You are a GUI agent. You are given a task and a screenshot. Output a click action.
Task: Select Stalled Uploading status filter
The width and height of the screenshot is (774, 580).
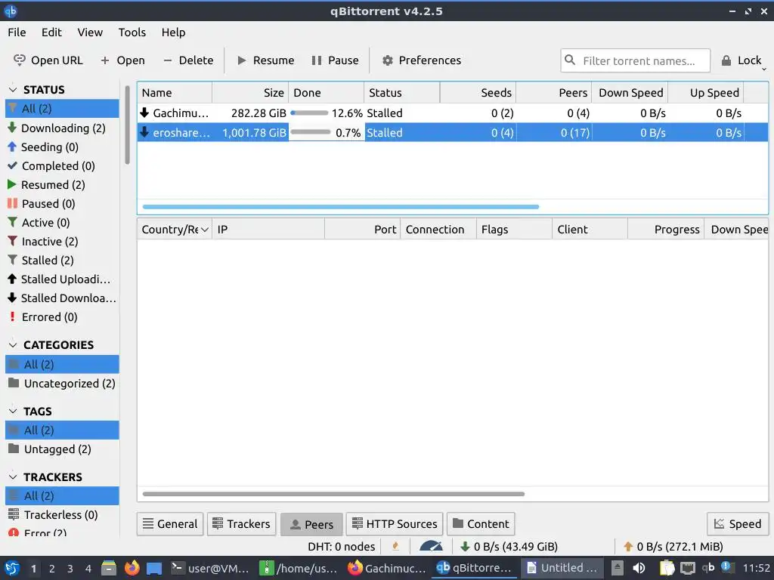(x=62, y=279)
